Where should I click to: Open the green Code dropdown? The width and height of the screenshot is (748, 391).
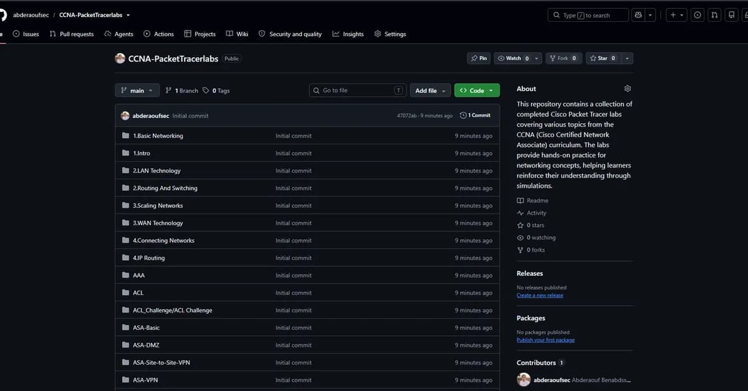(x=477, y=90)
